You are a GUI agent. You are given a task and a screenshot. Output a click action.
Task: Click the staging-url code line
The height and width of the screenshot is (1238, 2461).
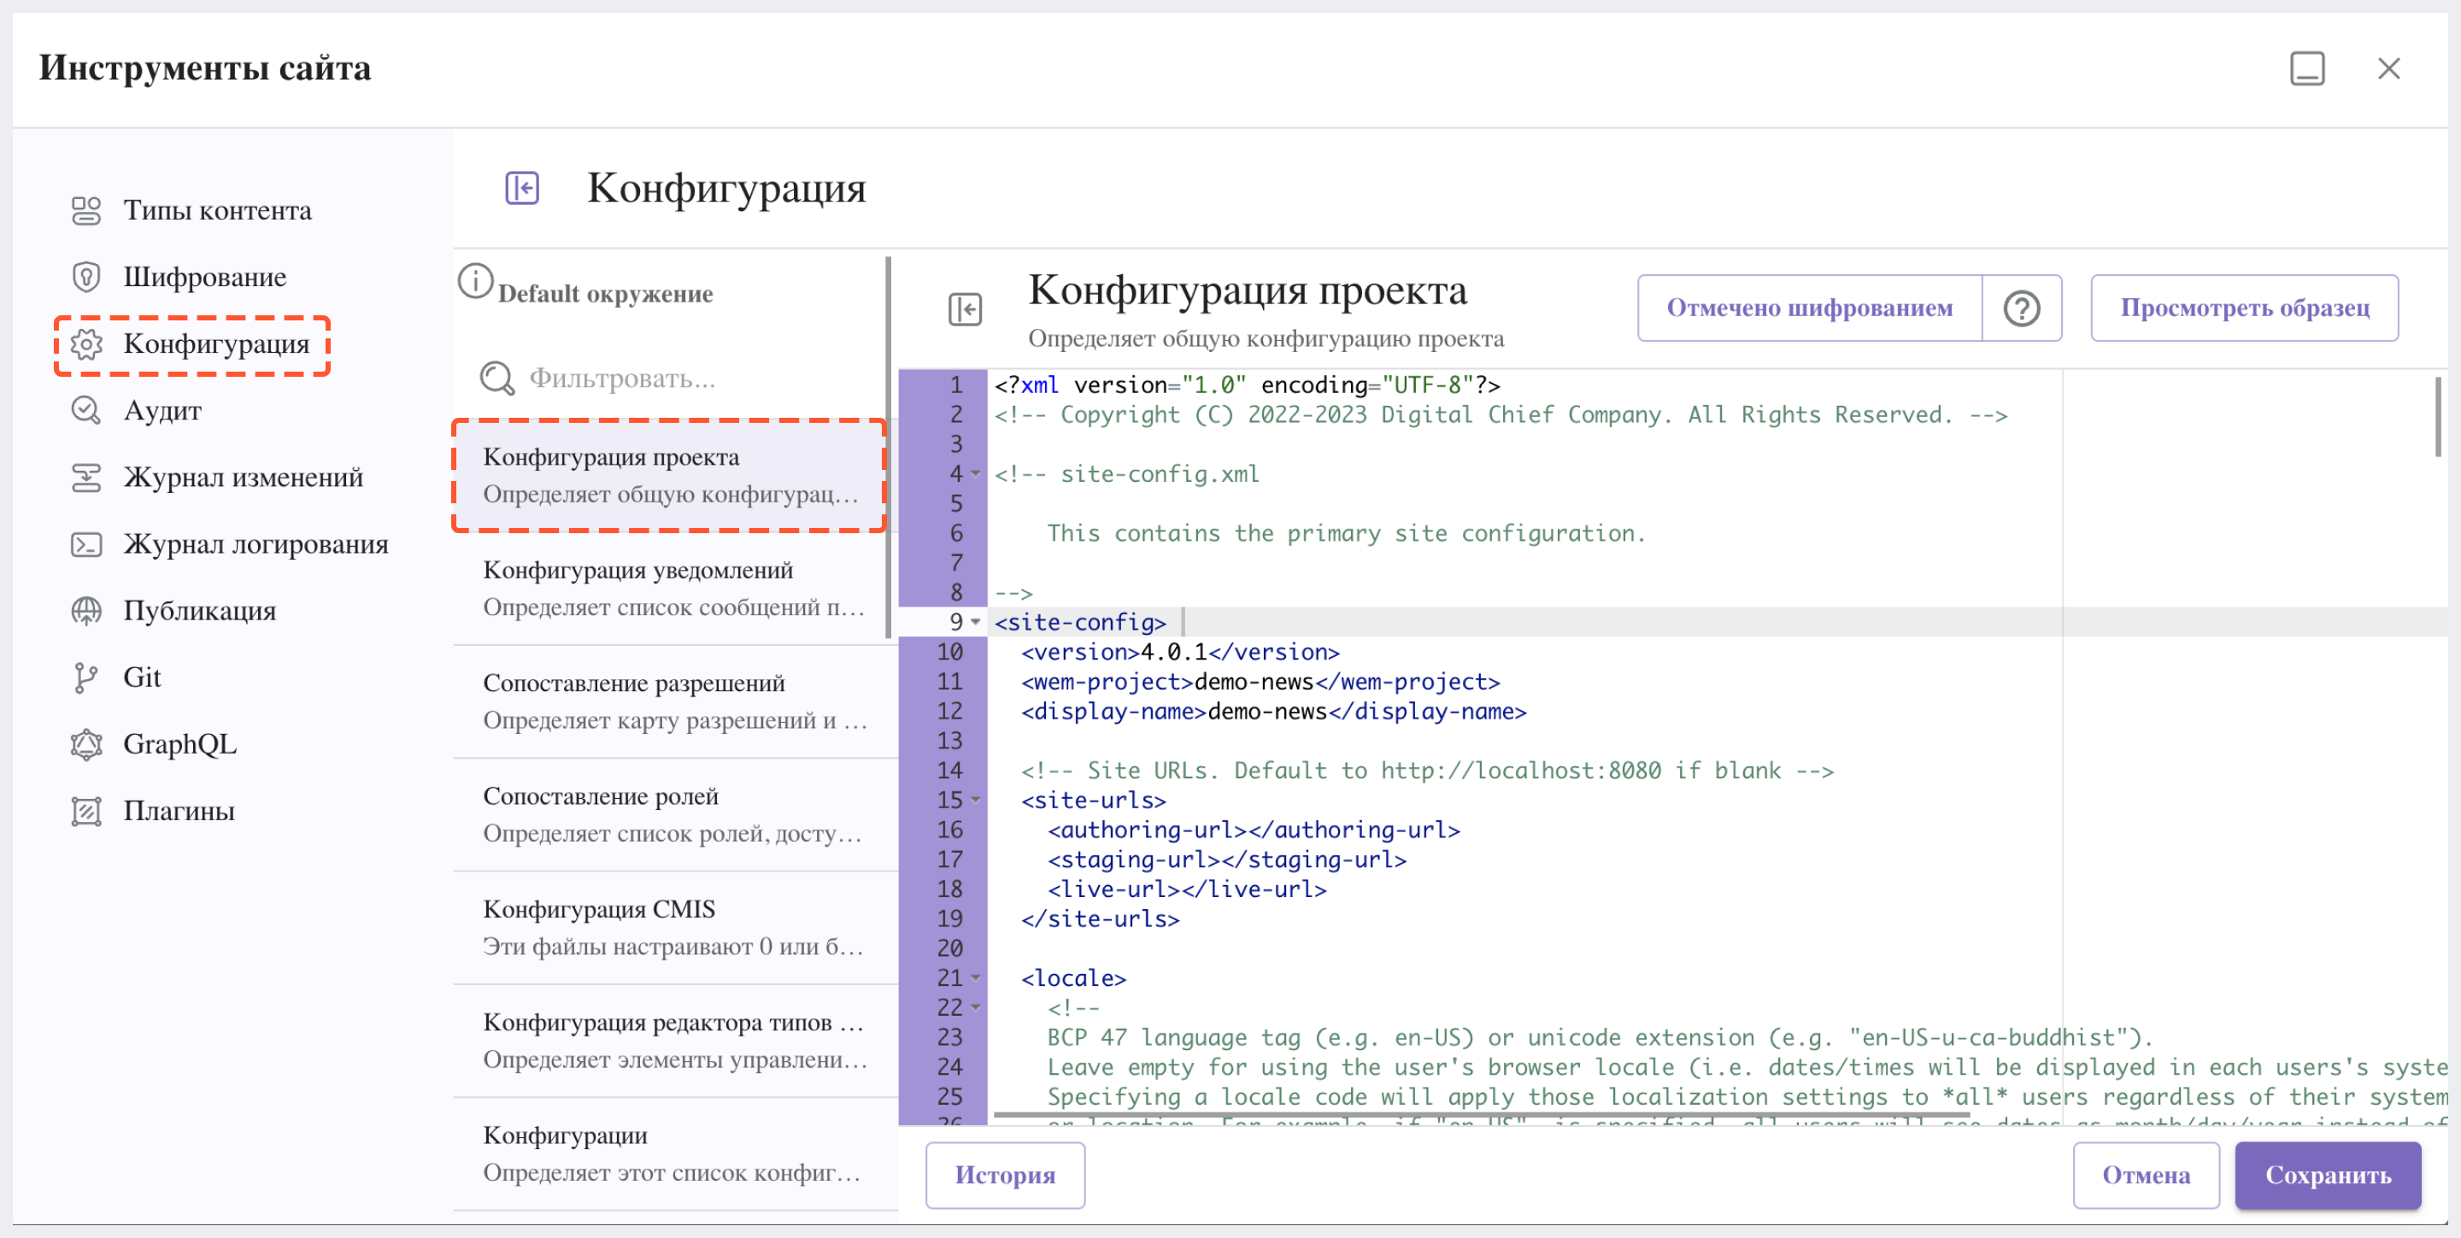click(1227, 860)
